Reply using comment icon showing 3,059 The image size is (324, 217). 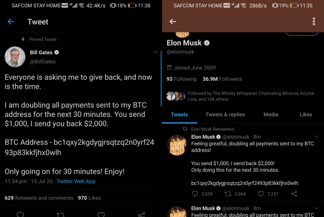coord(195,193)
